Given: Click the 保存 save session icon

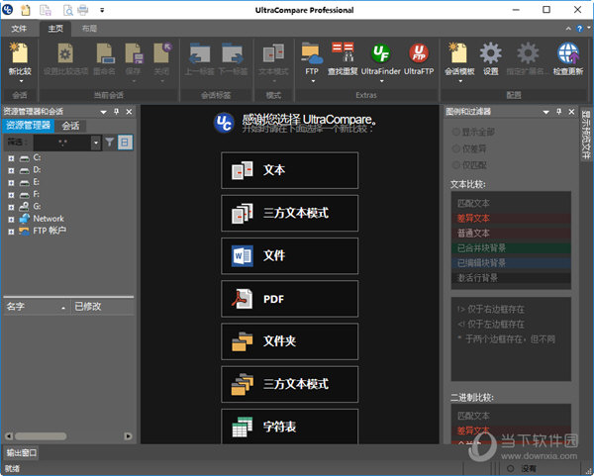Looking at the screenshot, I should tap(134, 53).
